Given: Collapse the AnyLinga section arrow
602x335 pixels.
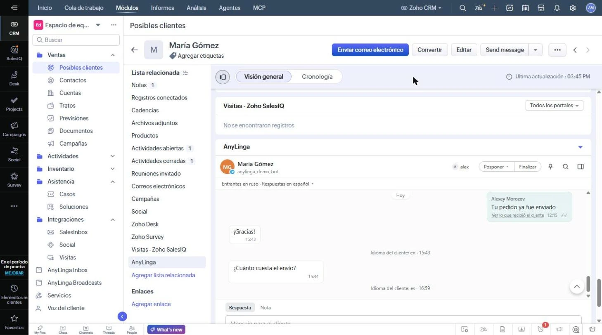Looking at the screenshot, I should (x=580, y=147).
